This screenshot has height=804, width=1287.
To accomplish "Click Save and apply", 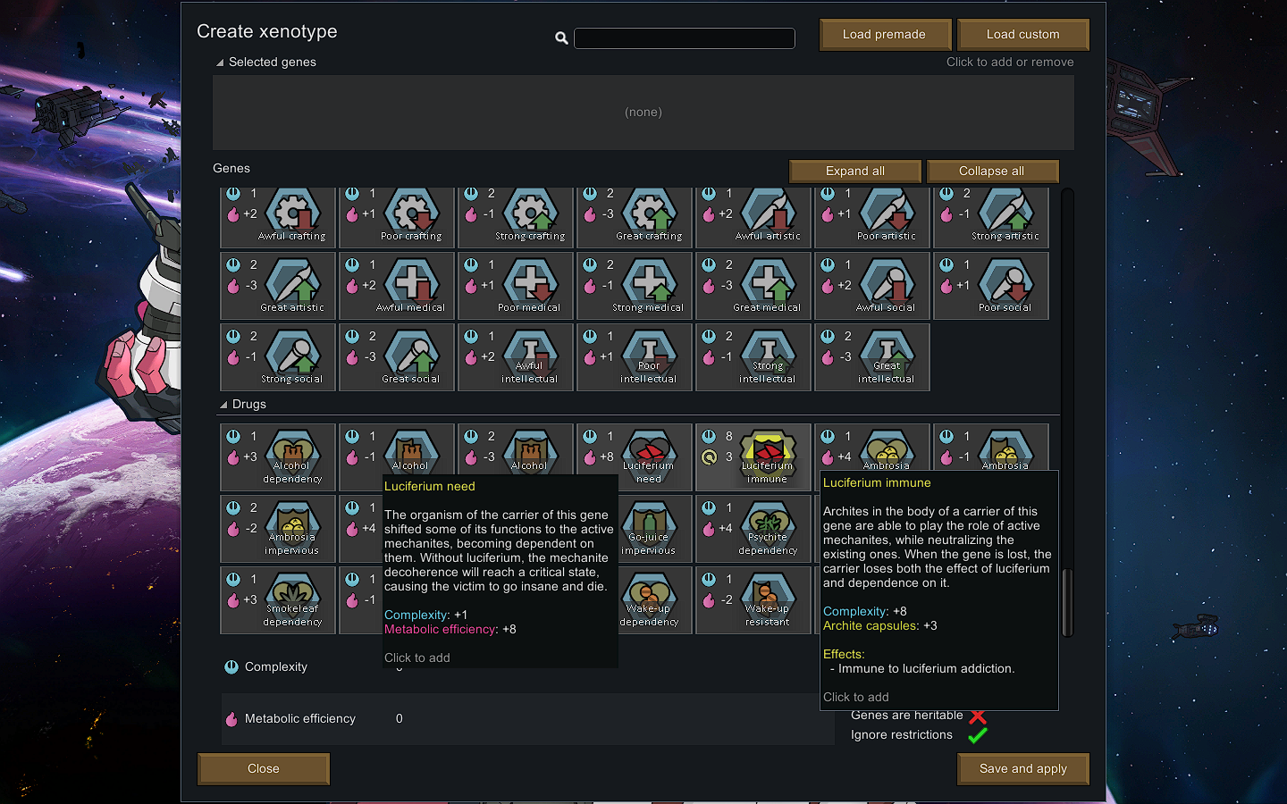I will 1022,768.
